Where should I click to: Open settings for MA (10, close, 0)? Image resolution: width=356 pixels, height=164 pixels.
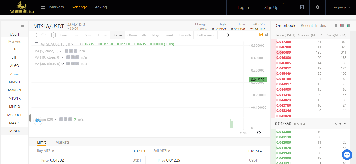pos(73,57)
